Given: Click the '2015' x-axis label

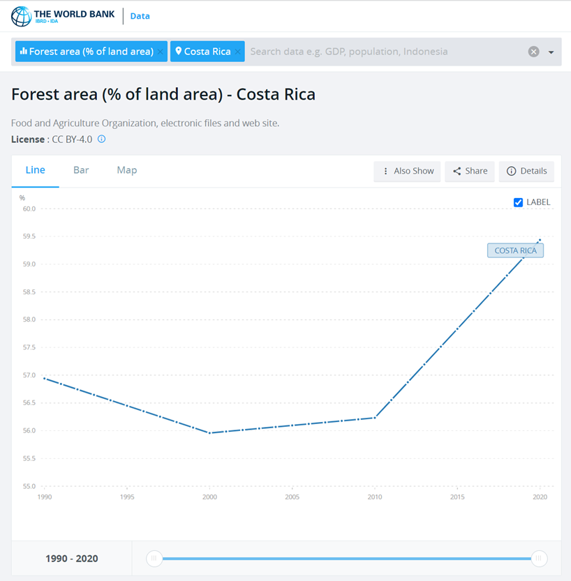Looking at the screenshot, I should 457,497.
